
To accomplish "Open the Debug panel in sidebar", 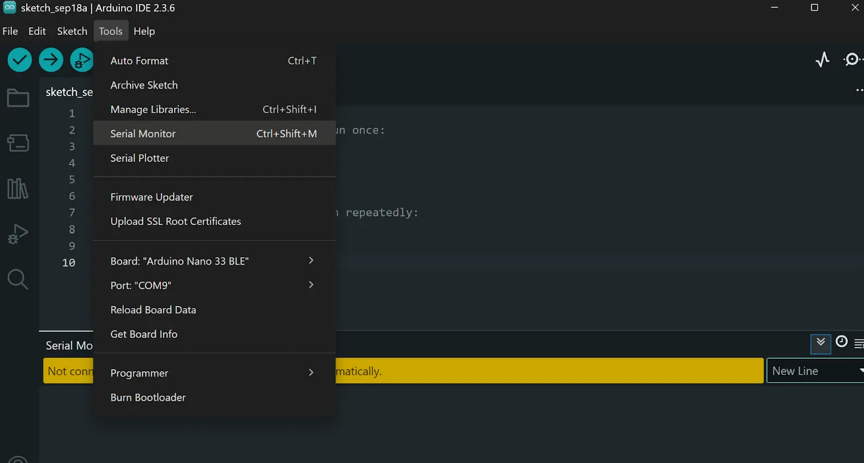I will [x=18, y=234].
